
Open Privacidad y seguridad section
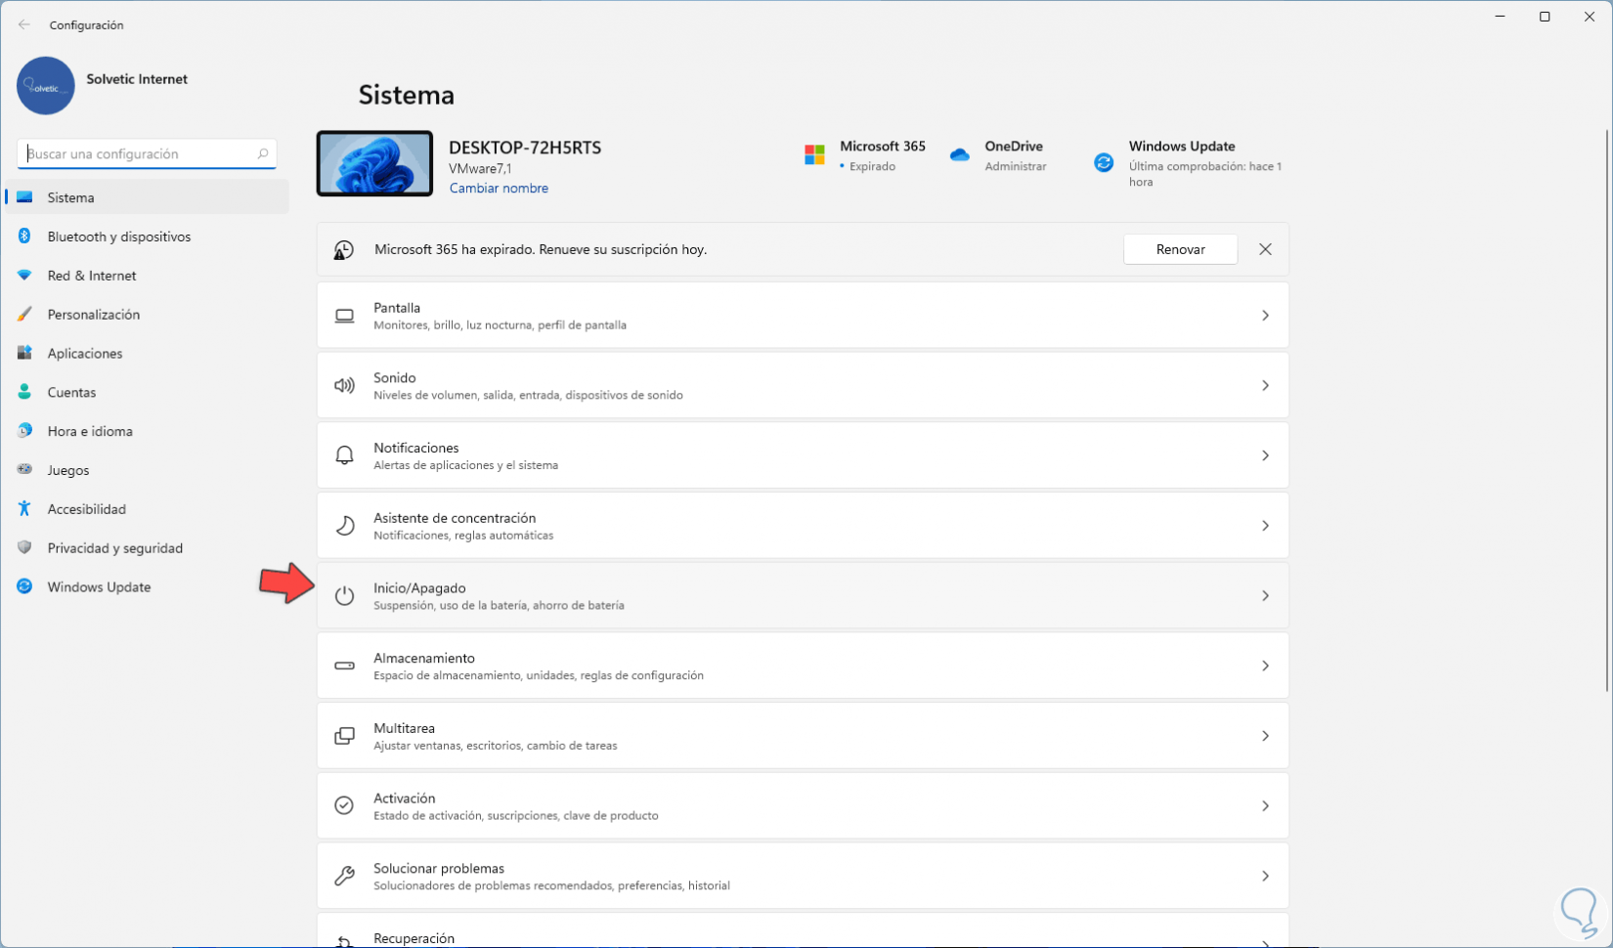pyautogui.click(x=114, y=548)
